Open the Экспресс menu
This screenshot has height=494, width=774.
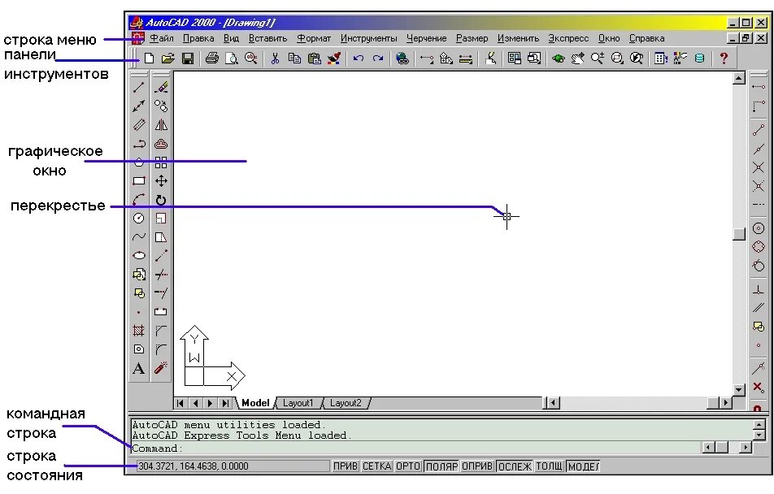[x=568, y=38]
